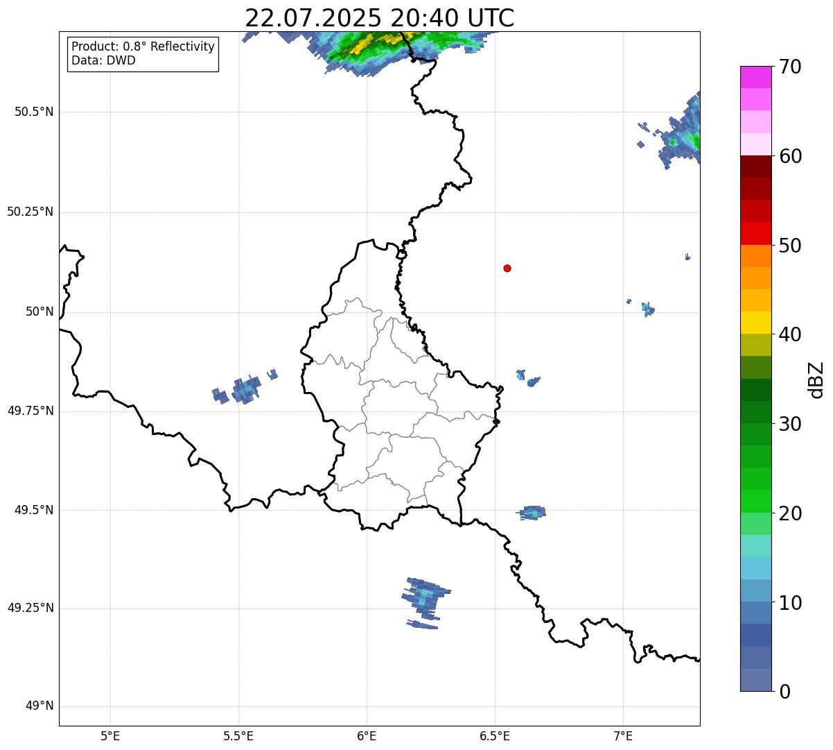Click the radar echo at the right map edge
The height and width of the screenshot is (750, 833).
tap(681, 132)
